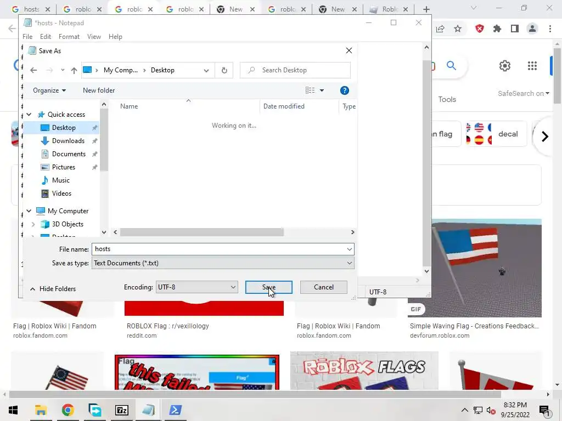Open Notepad Edit menu
The width and height of the screenshot is (562, 421).
[46, 37]
